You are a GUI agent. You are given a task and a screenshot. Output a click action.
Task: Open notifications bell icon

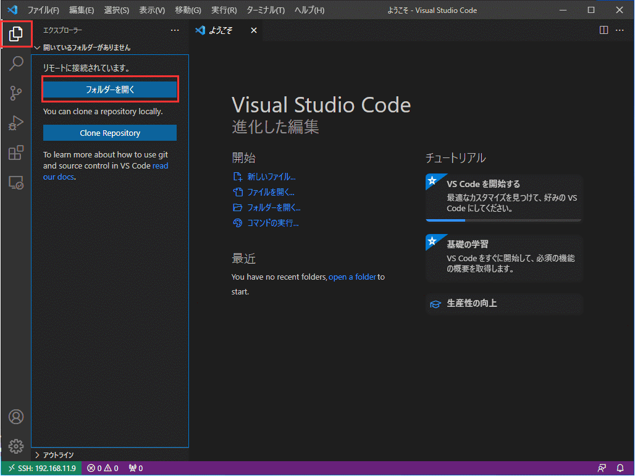coord(620,469)
